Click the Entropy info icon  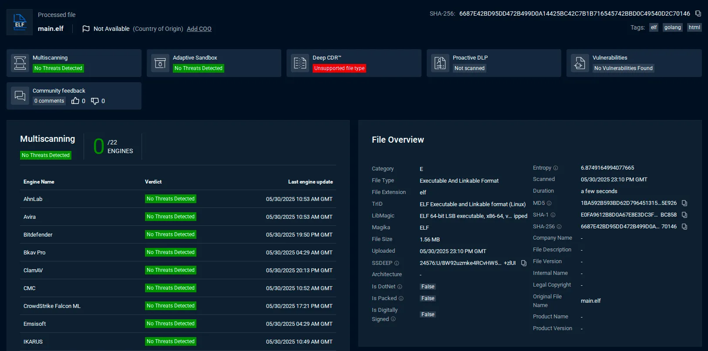556,168
